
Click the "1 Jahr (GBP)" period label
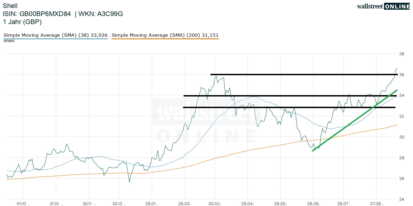click(x=22, y=22)
